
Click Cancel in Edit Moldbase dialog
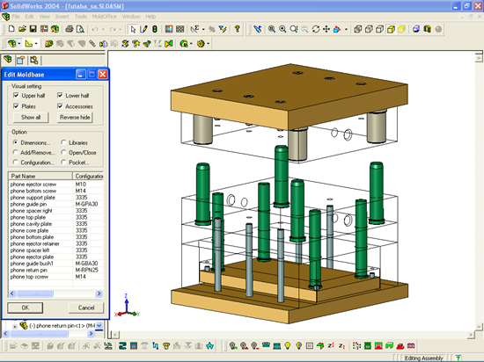(86, 308)
